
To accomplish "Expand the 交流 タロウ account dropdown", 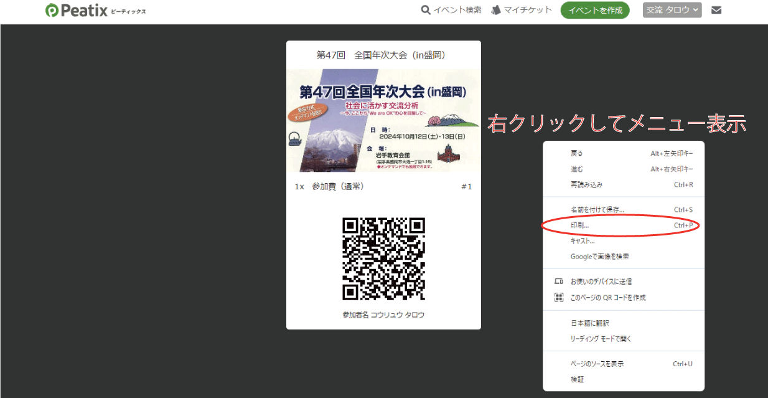I will [672, 10].
